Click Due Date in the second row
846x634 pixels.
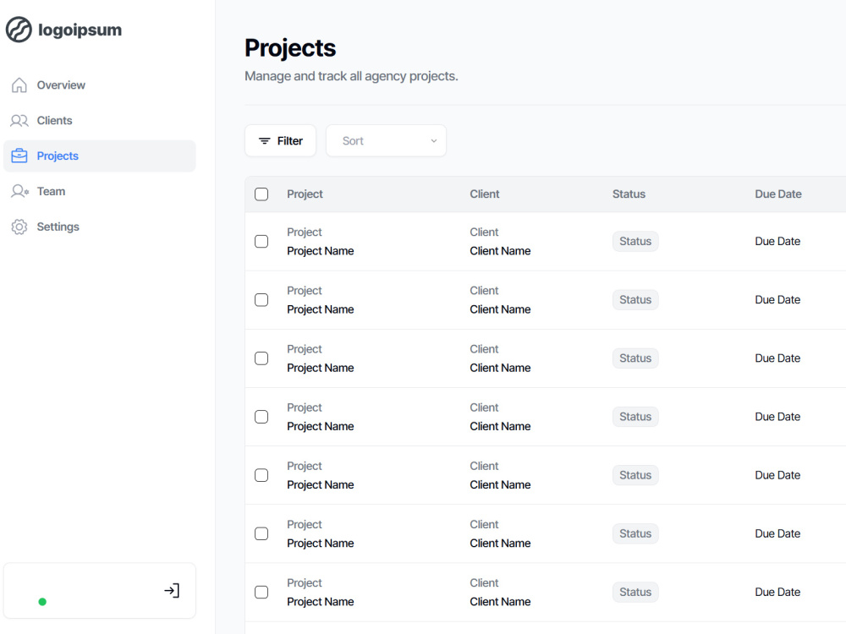[777, 300]
